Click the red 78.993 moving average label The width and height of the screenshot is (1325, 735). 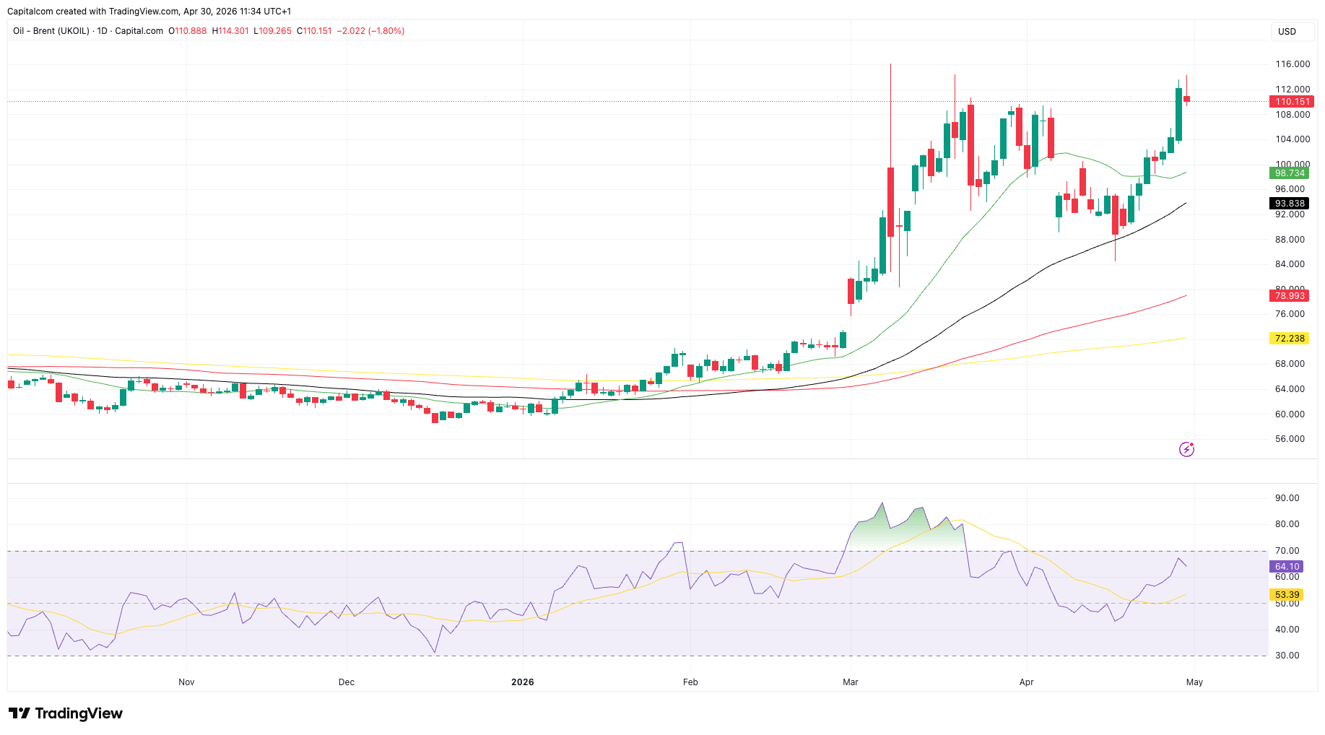tap(1290, 296)
